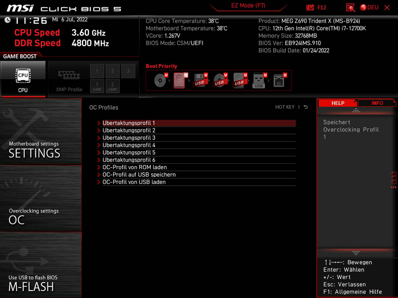
Task: Expand arrow beside Ubertaktungsprofil 1
Action: [99, 123]
